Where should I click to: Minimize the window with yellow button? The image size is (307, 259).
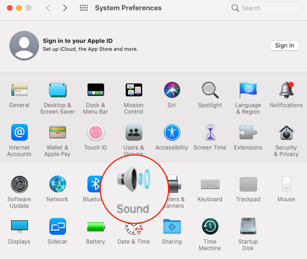pyautogui.click(x=19, y=8)
